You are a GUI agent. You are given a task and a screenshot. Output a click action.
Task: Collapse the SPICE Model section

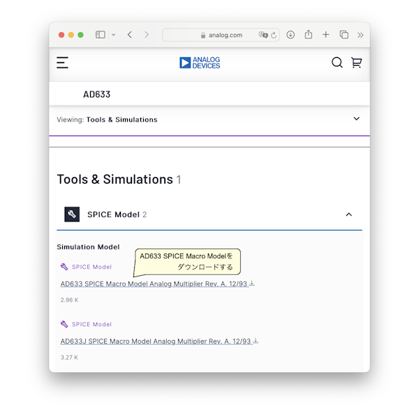[x=348, y=214]
